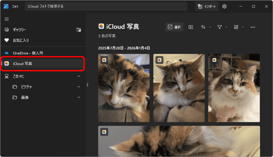The width and height of the screenshot is (273, 157).
Task: Click the date range 2025年7月20日 - 2026年1月4日
Action: point(124,48)
